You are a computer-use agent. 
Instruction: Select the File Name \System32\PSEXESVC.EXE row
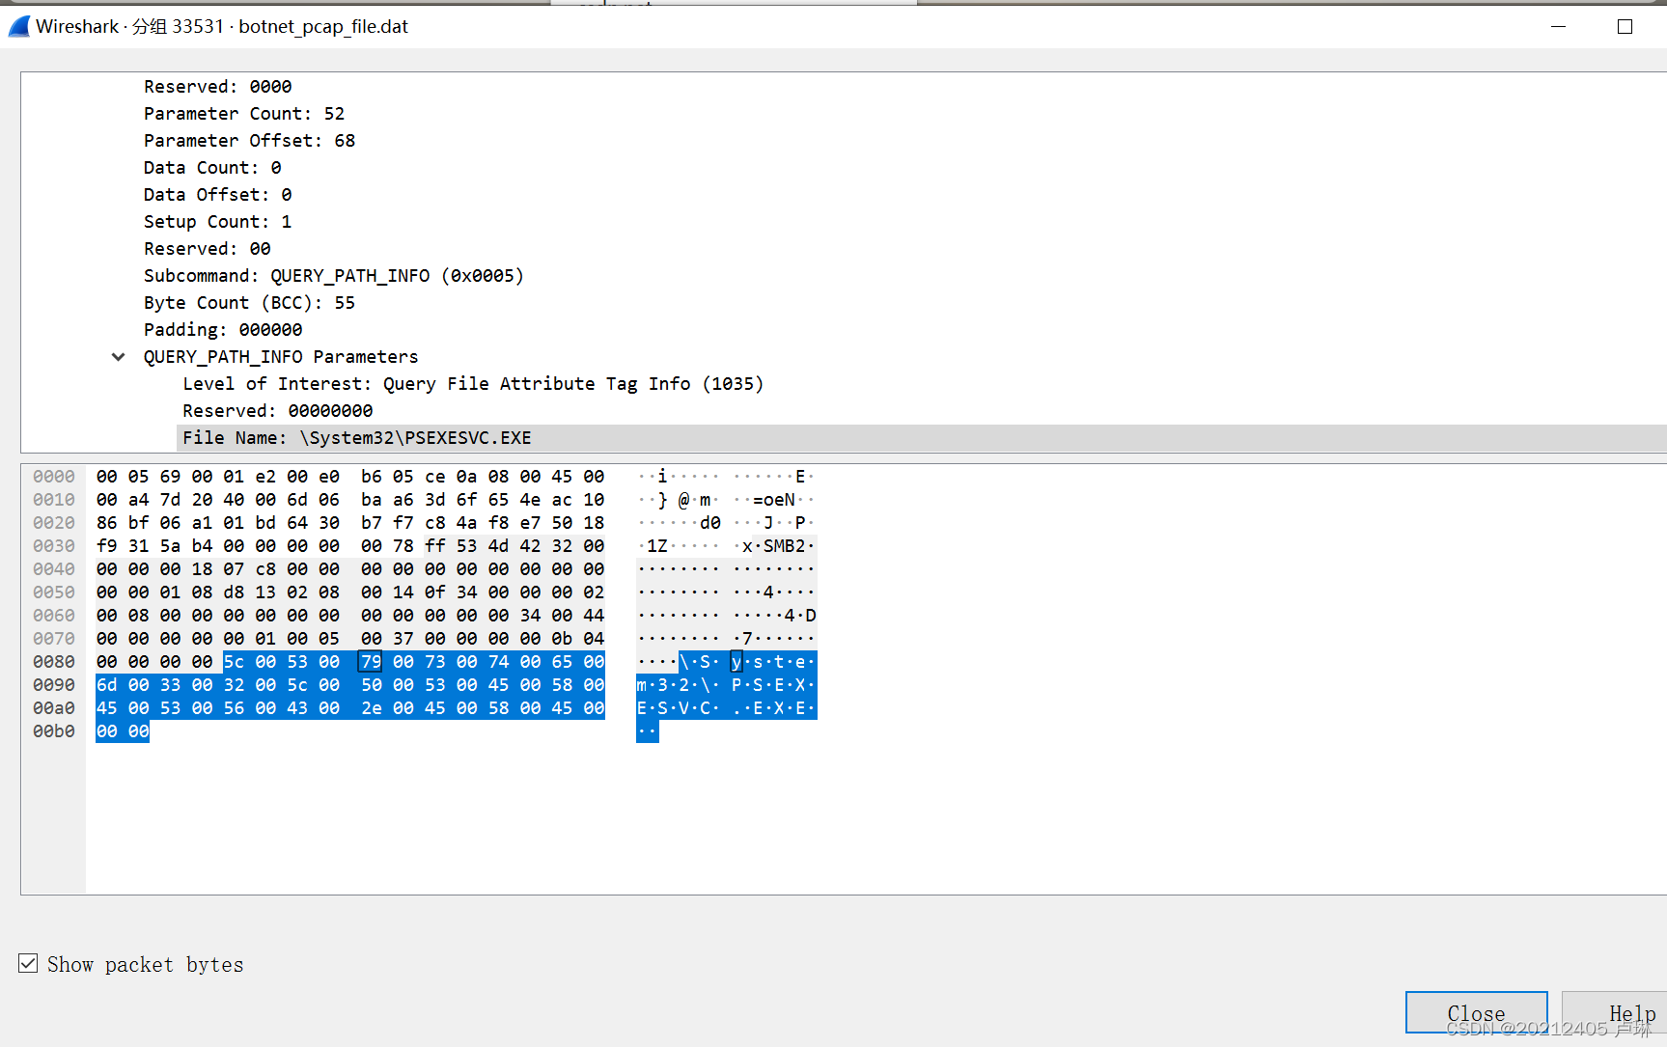coord(922,438)
